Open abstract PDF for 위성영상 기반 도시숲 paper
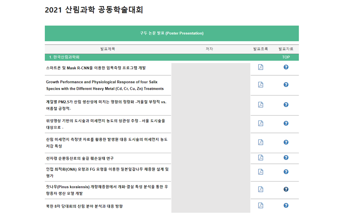337x213 pixels. (261, 123)
